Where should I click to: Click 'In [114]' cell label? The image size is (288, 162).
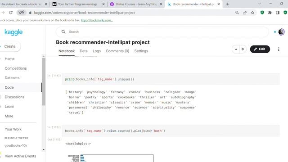[x=54, y=76]
